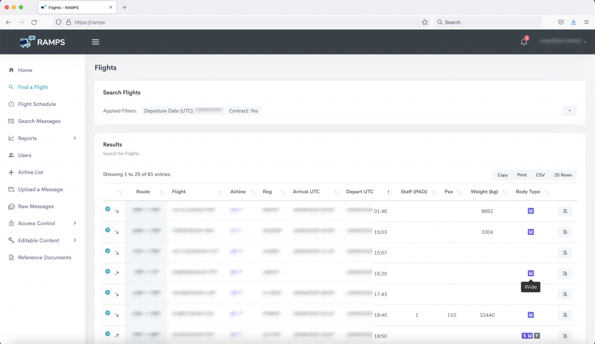Go to Flight Schedule in sidebar
This screenshot has height=344, width=595.
click(37, 104)
